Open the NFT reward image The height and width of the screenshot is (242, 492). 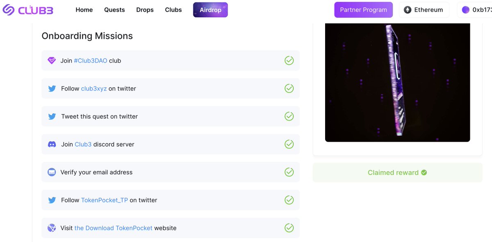pyautogui.click(x=397, y=82)
